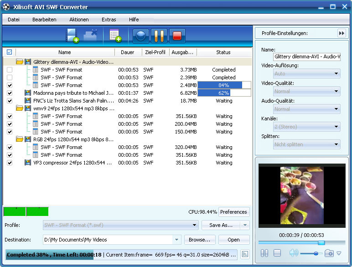This screenshot has width=352, height=267.
Task: Sort list by Status column header
Action: [223, 52]
